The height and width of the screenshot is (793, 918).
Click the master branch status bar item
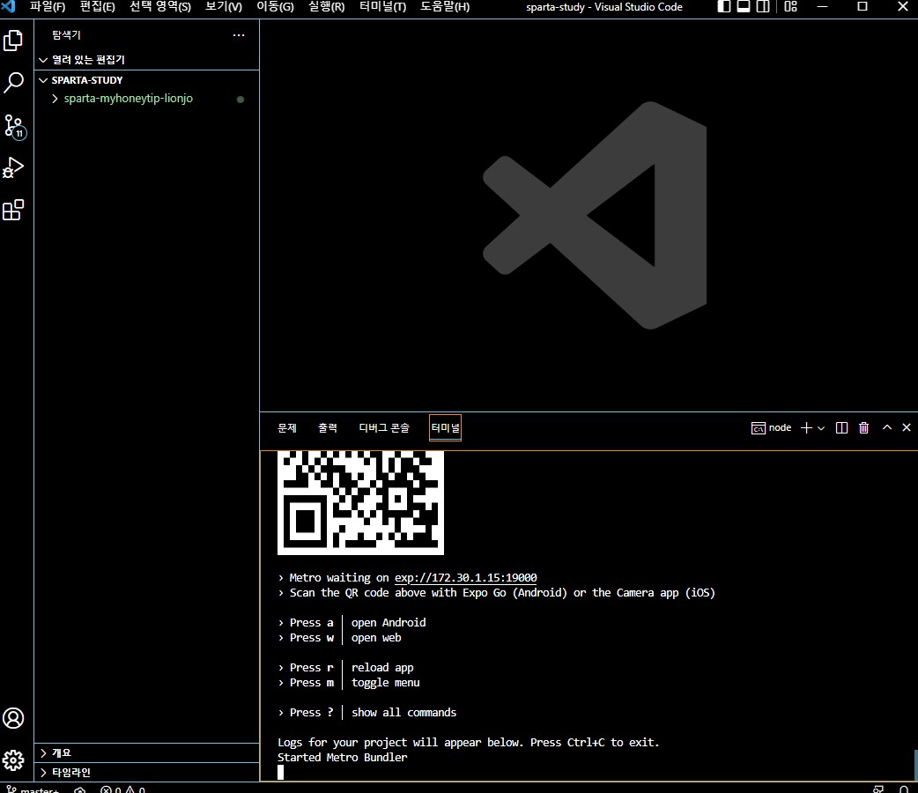[34, 789]
